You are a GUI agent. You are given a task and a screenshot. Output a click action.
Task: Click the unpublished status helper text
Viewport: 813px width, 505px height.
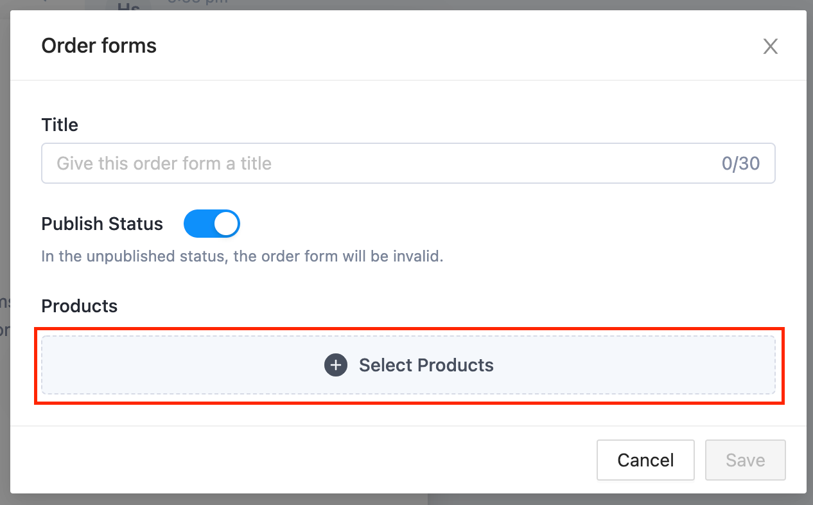coord(243,256)
